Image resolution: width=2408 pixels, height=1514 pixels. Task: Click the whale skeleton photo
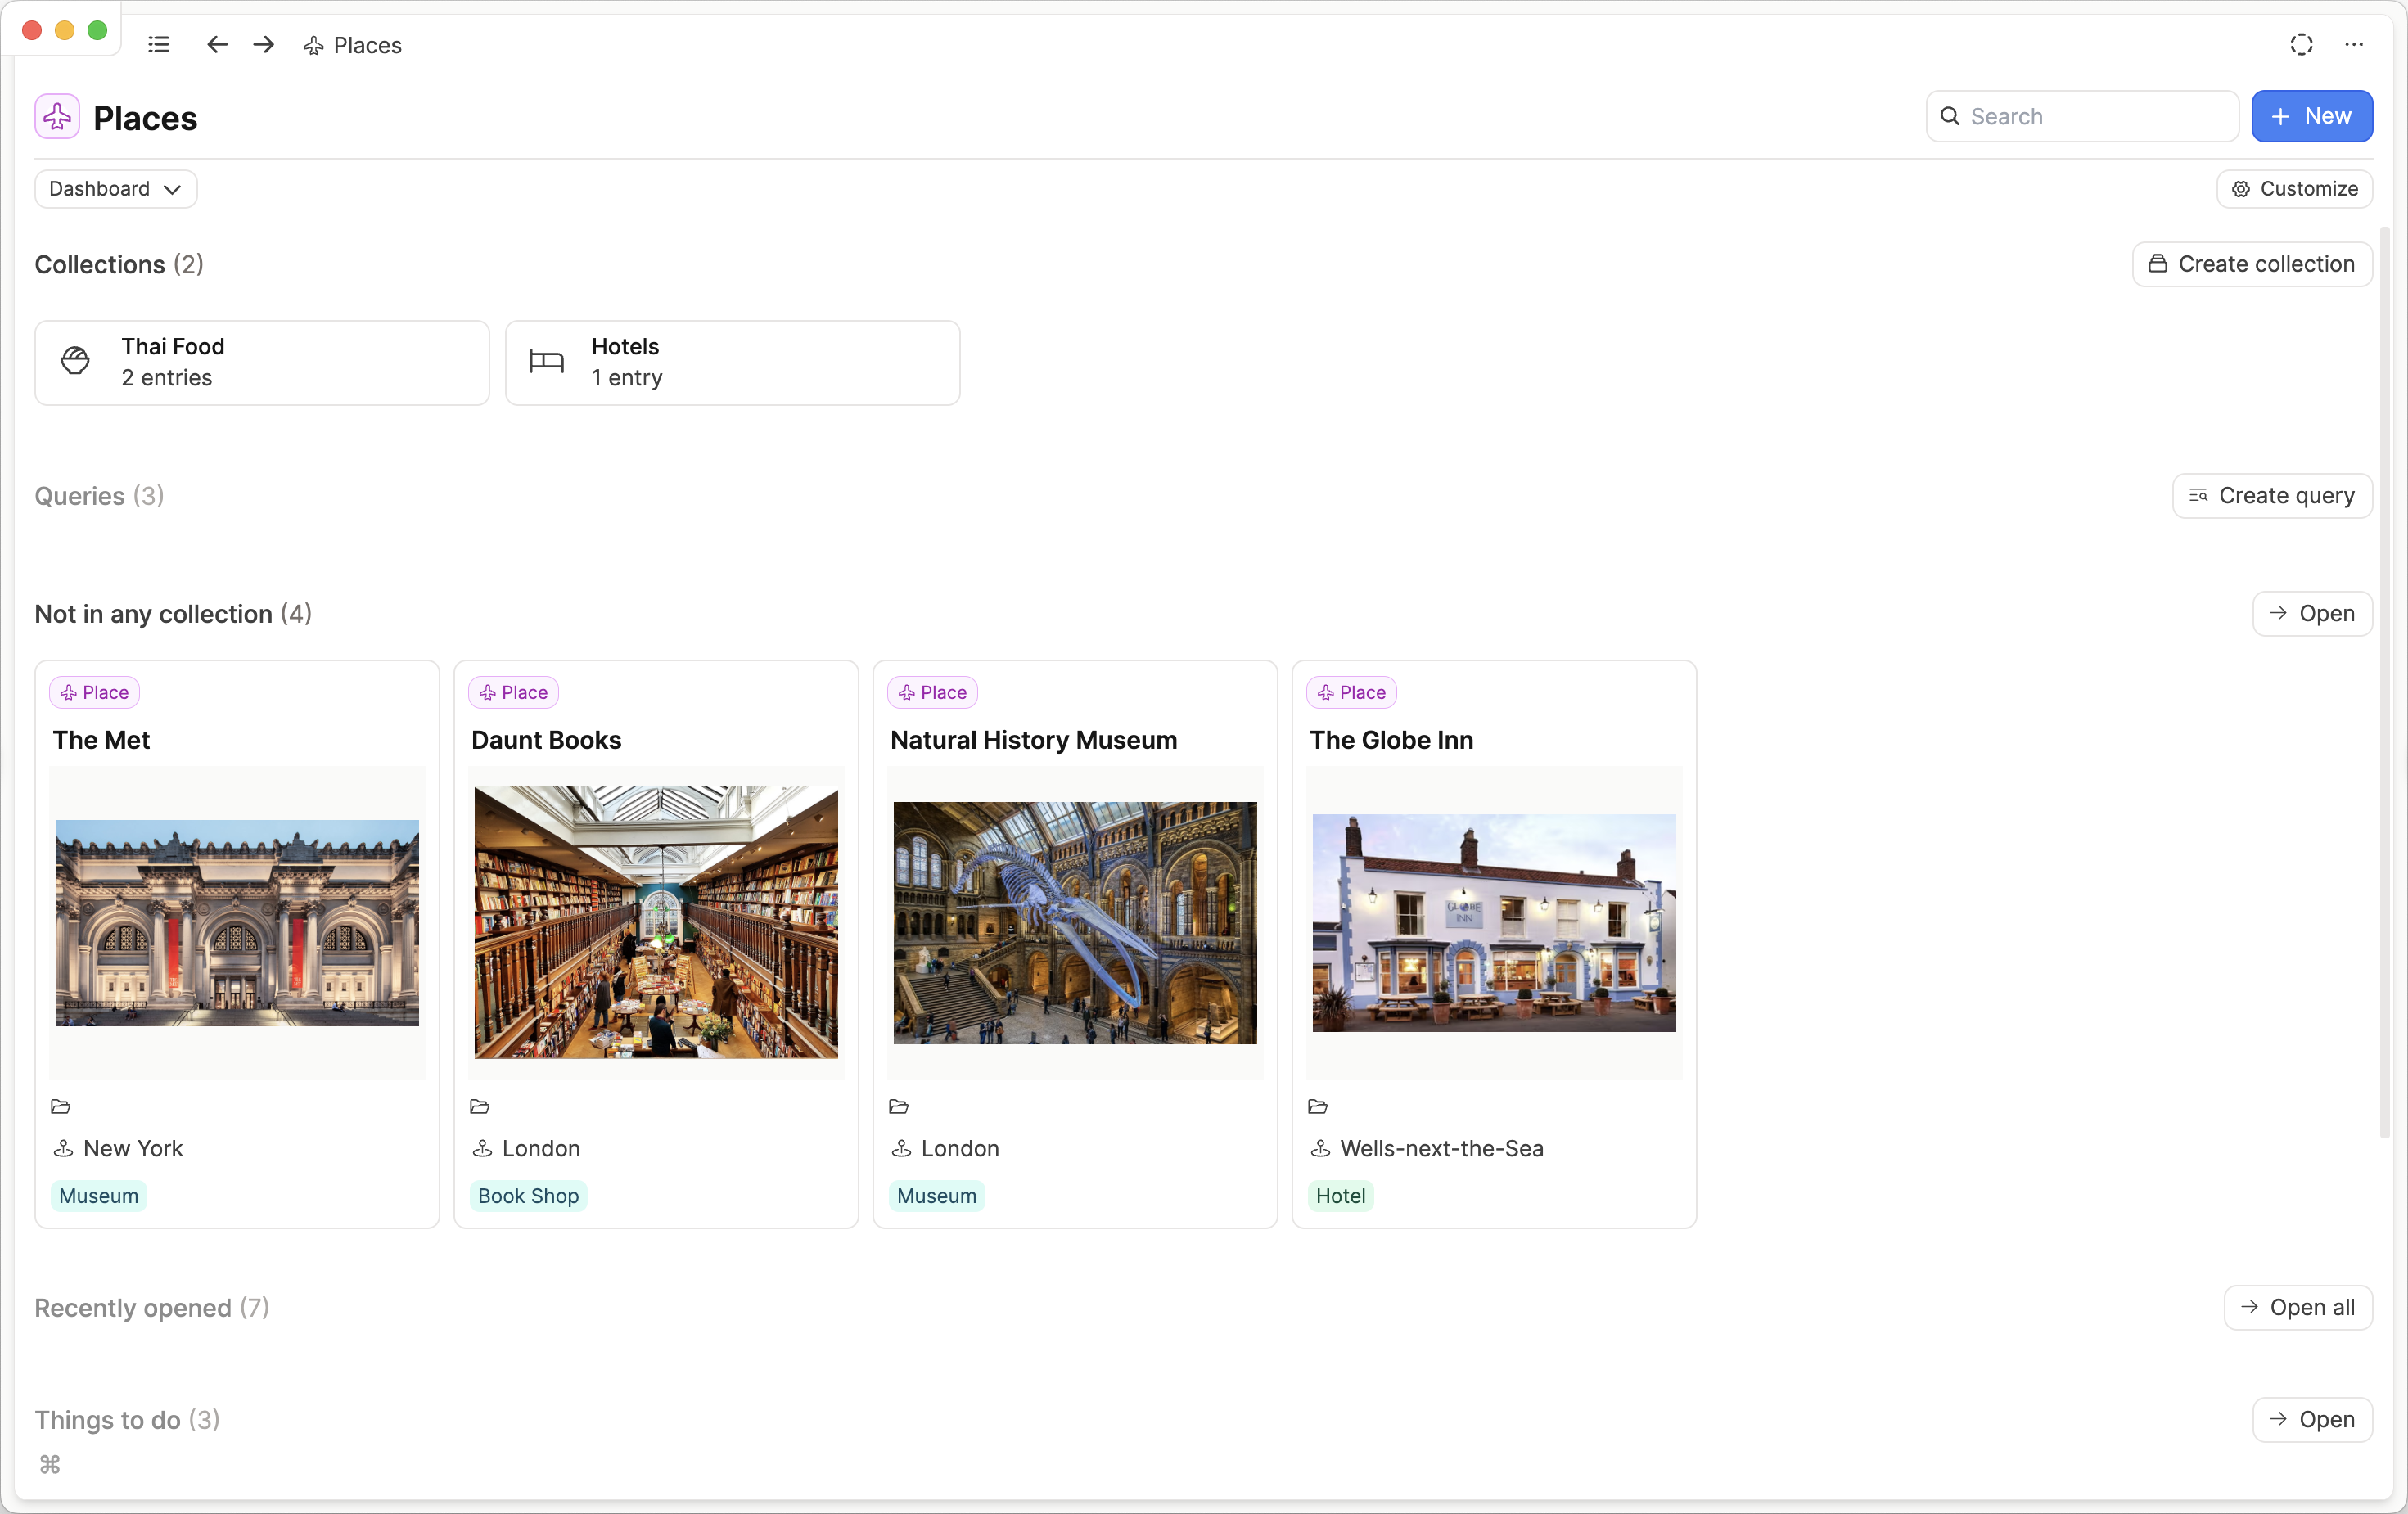pyautogui.click(x=1075, y=922)
